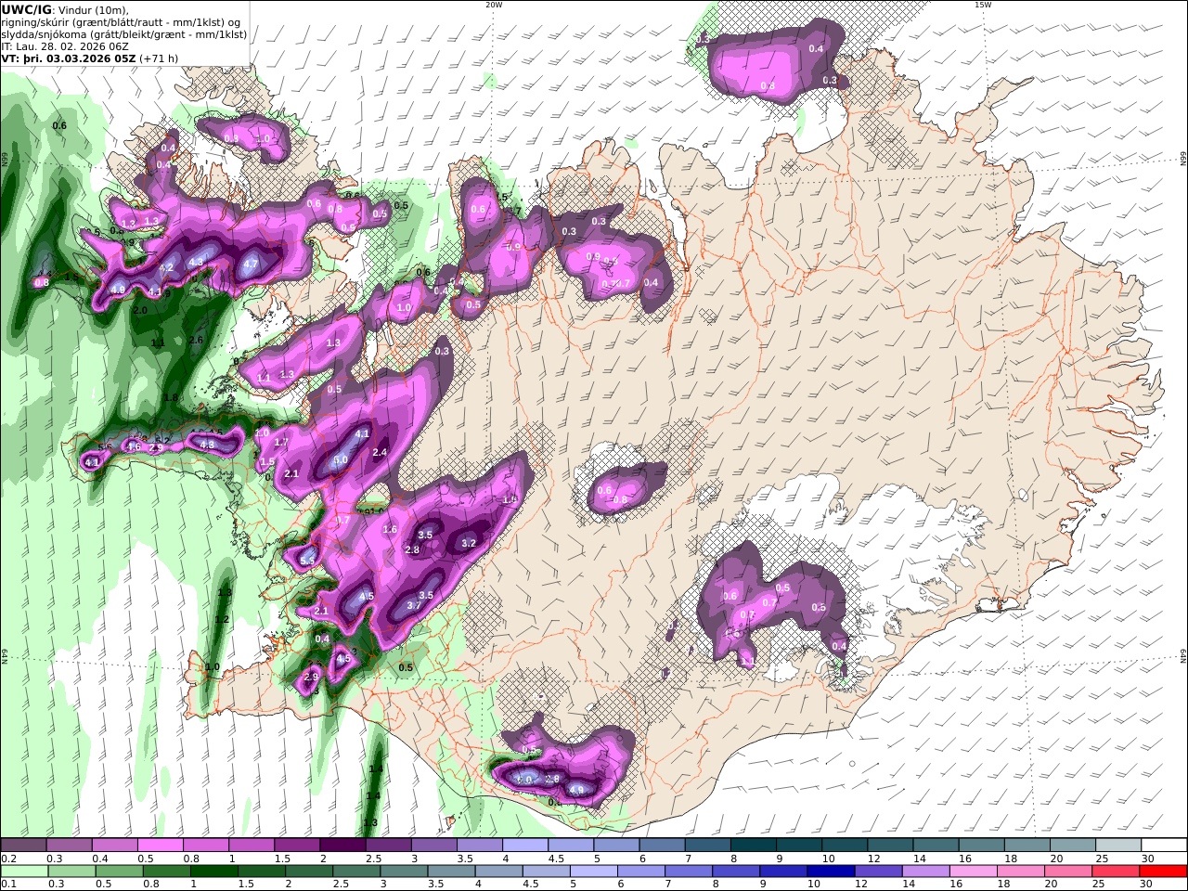Image resolution: width=1188 pixels, height=891 pixels.
Task: Click the snow legend swatch between 0.2 and 0.3
Action: tap(23, 846)
